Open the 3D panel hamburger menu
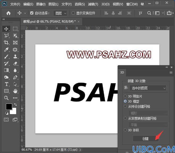Screen dimensions: 175x153 171,73
